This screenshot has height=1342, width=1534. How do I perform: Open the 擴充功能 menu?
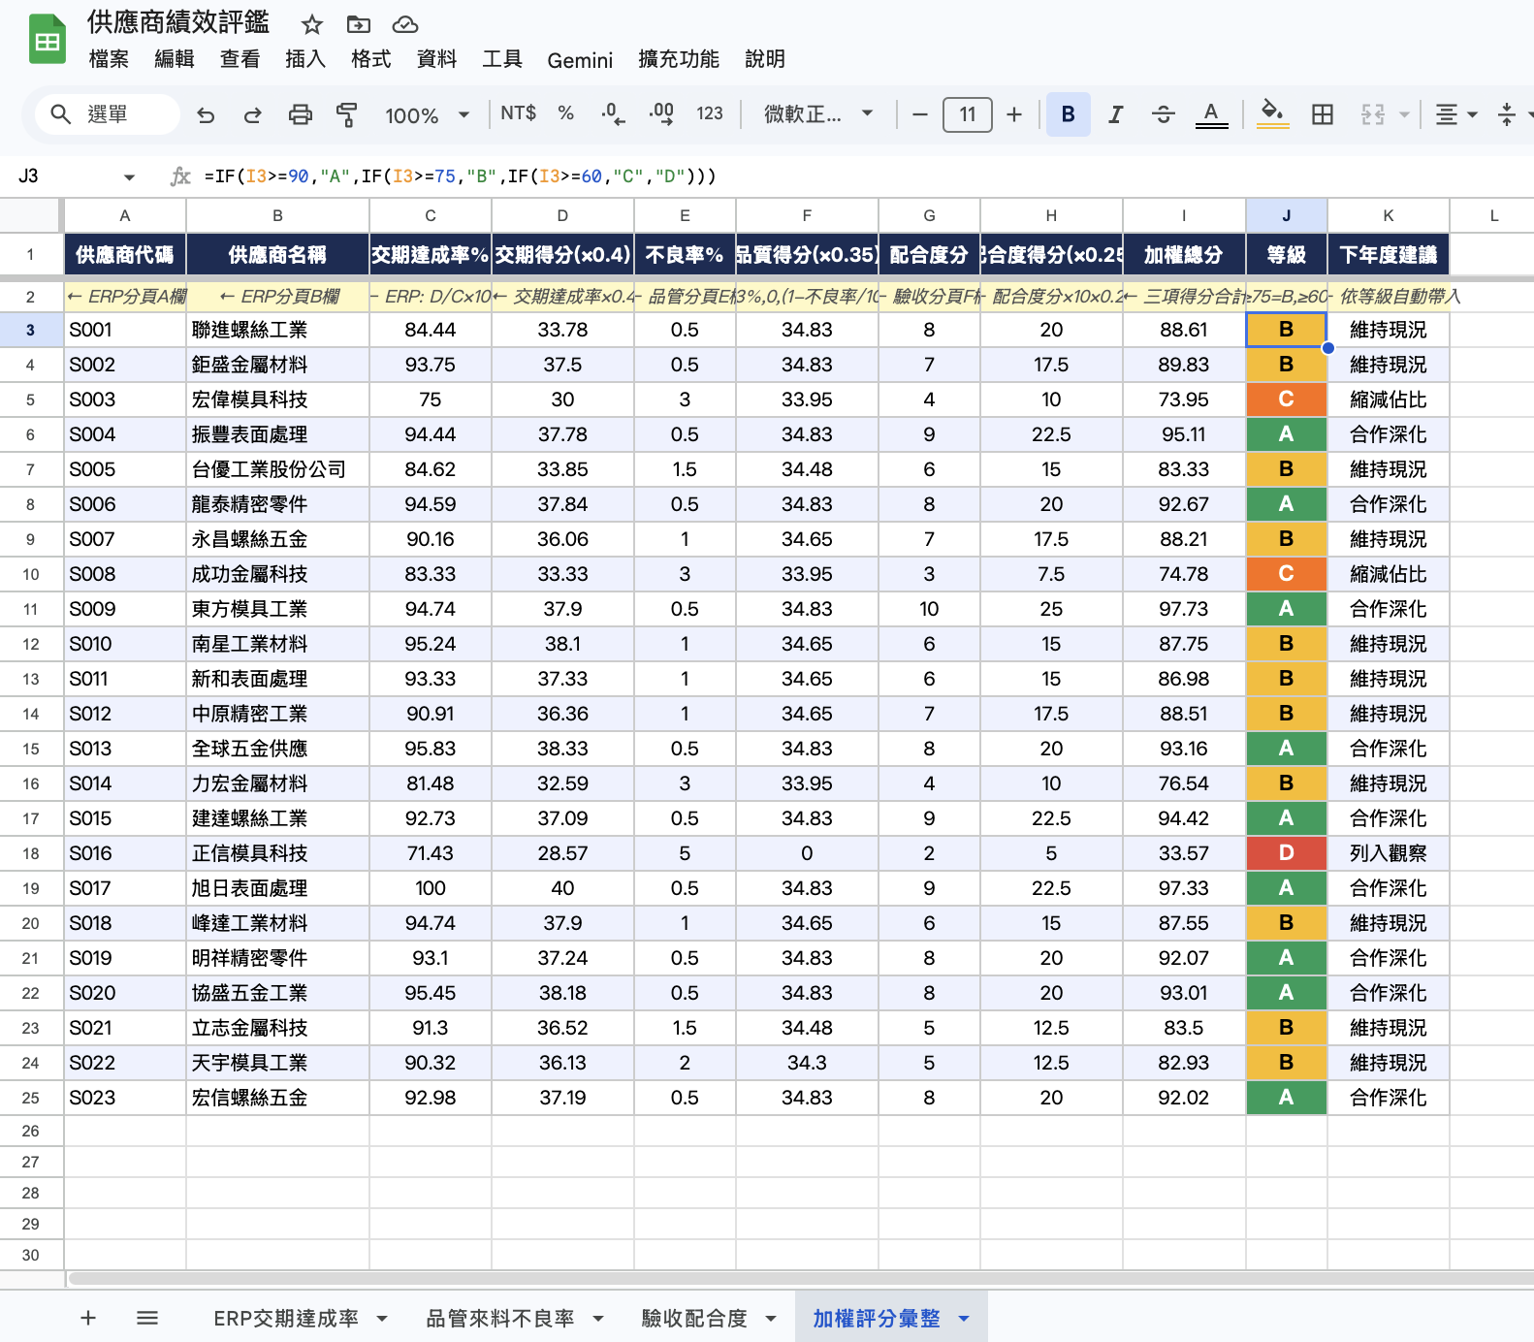click(x=679, y=59)
